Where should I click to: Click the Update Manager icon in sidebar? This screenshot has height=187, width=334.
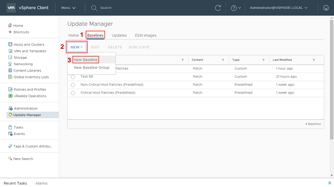[10, 115]
